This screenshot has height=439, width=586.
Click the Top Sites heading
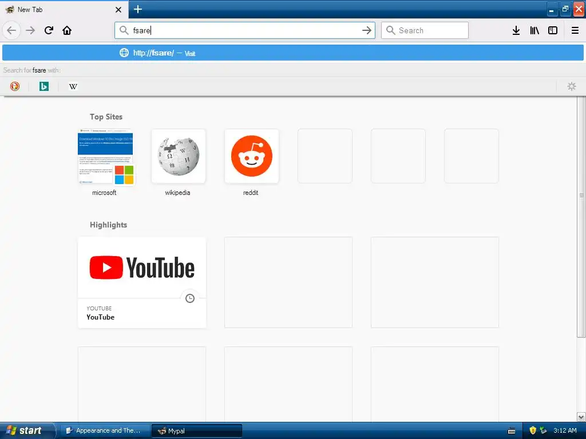(106, 117)
